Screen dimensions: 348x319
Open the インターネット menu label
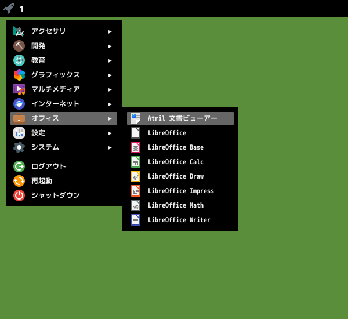(x=56, y=104)
